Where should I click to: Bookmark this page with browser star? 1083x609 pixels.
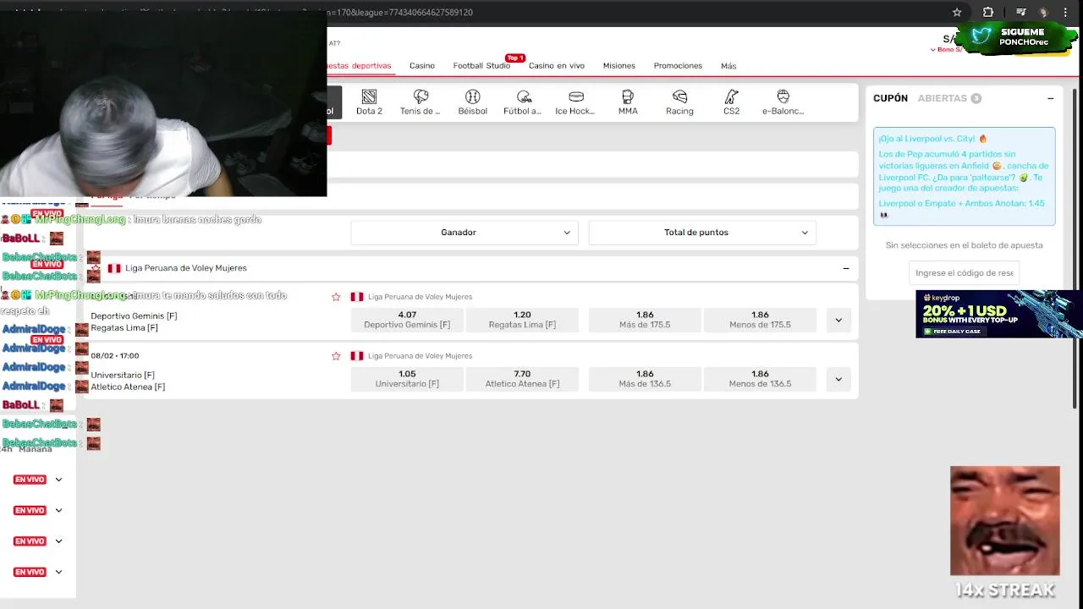957,13
